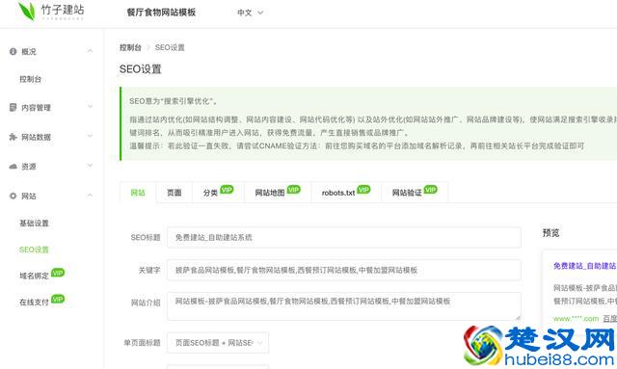Collapse the 概况 sidebar section
This screenshot has width=617, height=369.
click(90, 51)
